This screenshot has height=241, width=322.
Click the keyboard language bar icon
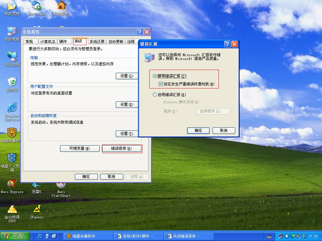[269, 237]
